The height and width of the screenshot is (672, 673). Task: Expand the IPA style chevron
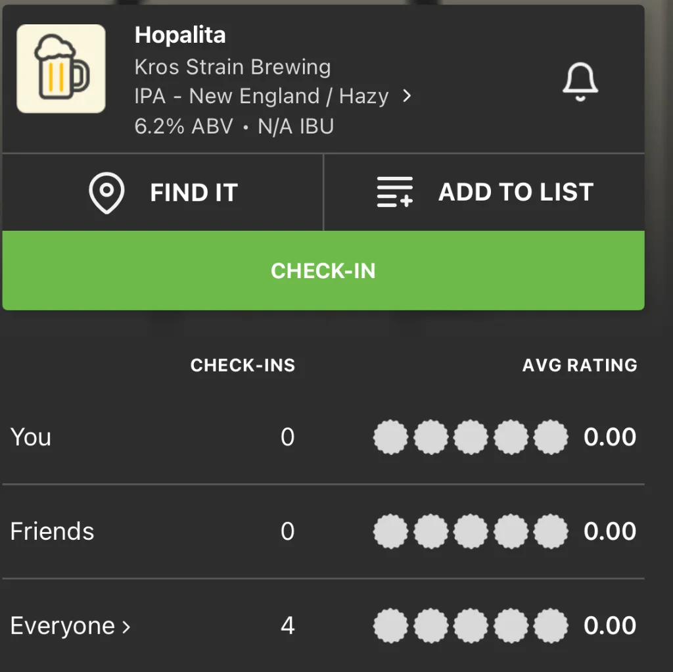407,96
